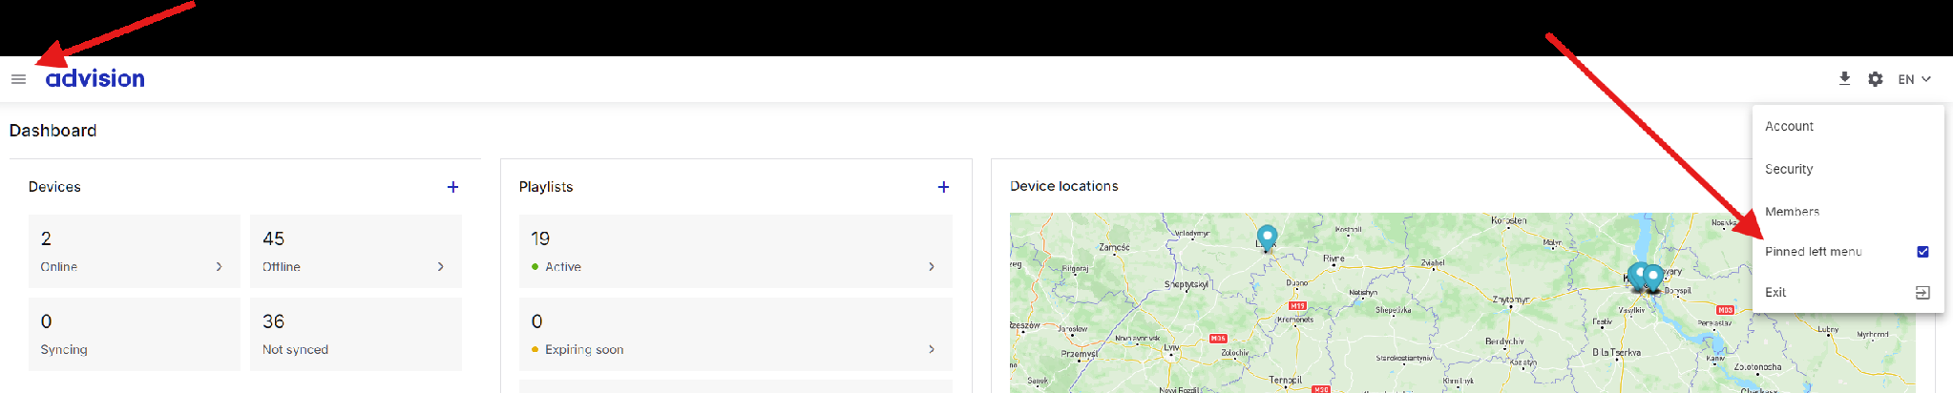Uncheck the Pinned left menu checkbox
The image size is (1953, 393).
click(1922, 252)
